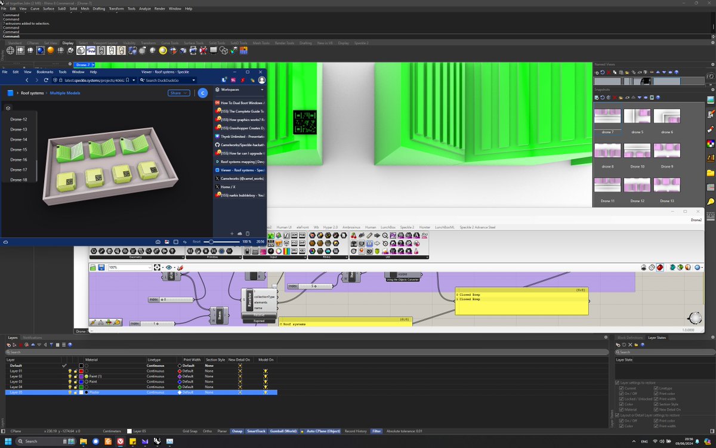Screen dimensions: 716x448
Task: Toggle visibility bulb for Layer 01
Action: (70, 371)
